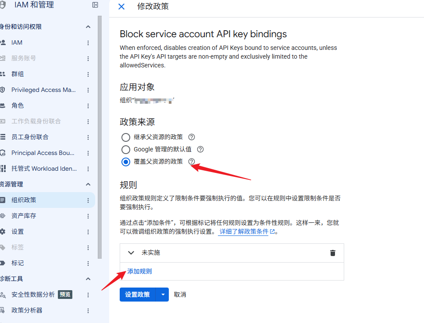
Task: Click the sidebar vertical scrollbar
Action: pos(100,137)
